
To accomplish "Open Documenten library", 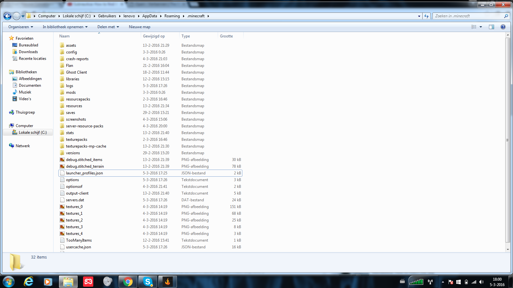I will pos(30,85).
